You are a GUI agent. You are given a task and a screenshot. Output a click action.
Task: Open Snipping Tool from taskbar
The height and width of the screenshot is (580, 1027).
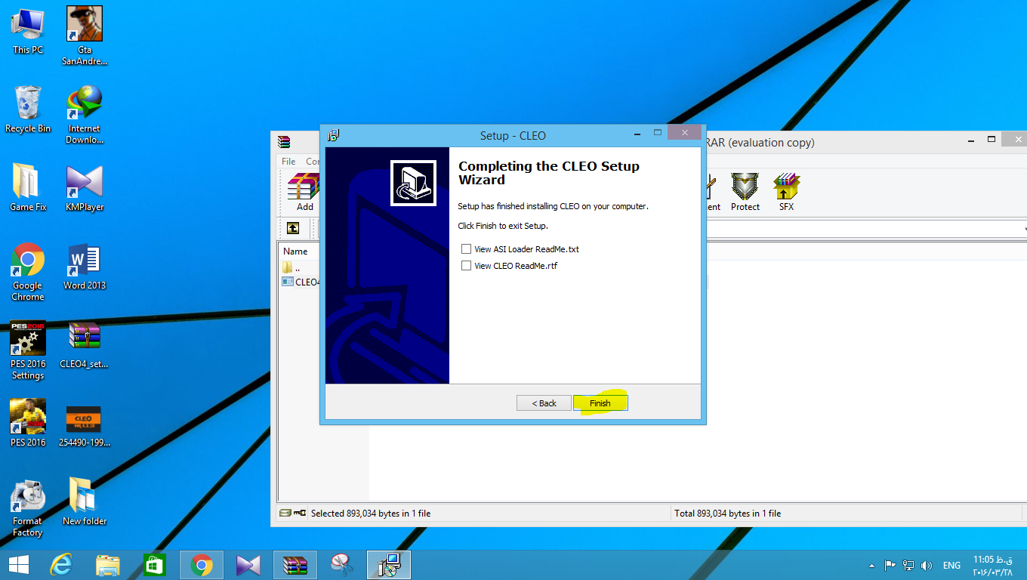[x=342, y=565]
